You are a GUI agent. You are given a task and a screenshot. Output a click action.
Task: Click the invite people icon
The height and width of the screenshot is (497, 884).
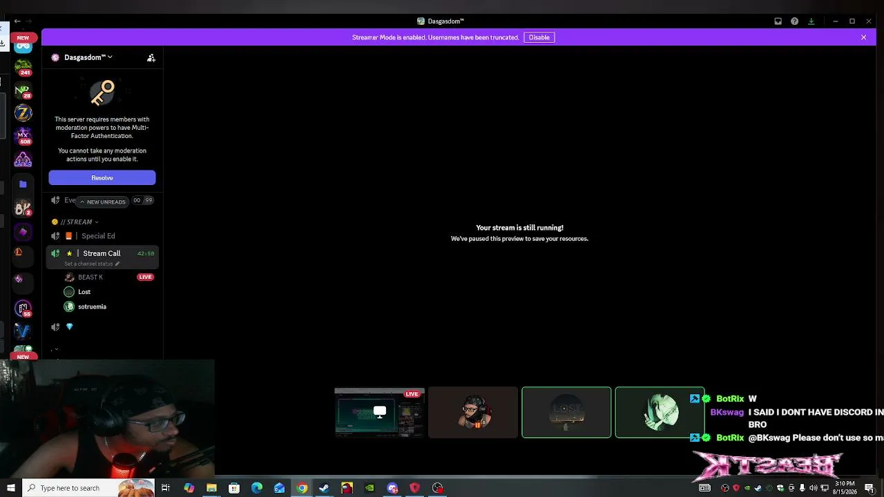coord(151,58)
